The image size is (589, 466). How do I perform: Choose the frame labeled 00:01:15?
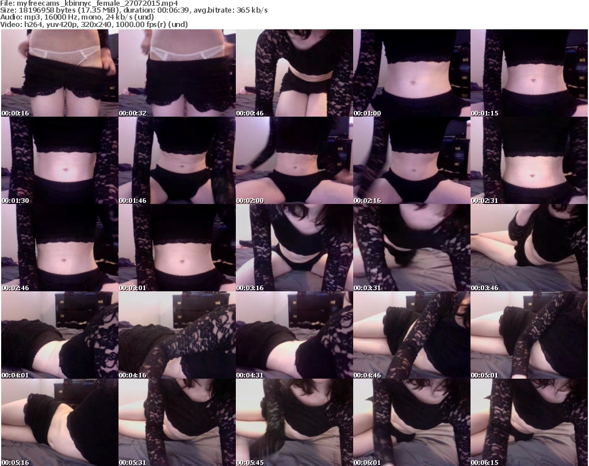529,73
